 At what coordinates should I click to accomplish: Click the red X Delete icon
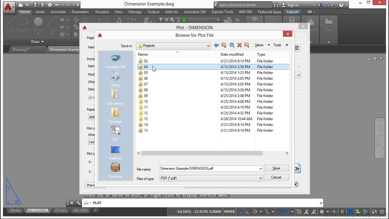(239, 45)
